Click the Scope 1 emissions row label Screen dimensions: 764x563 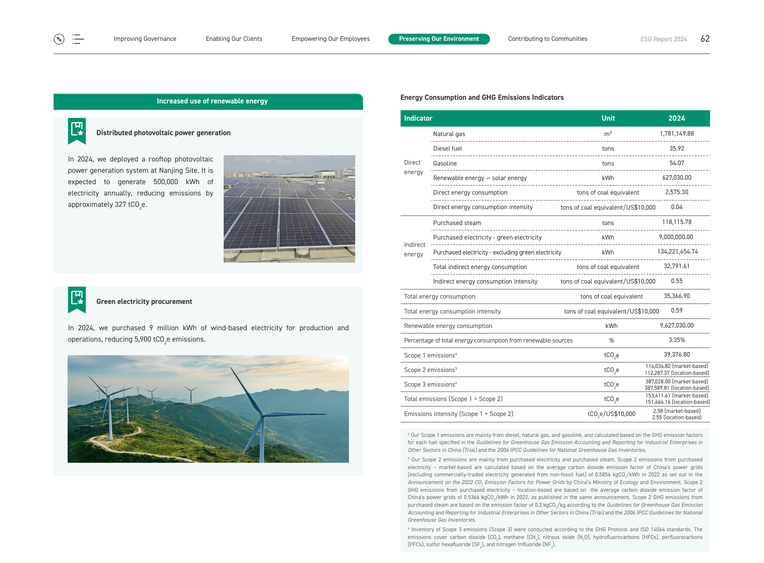pos(431,356)
